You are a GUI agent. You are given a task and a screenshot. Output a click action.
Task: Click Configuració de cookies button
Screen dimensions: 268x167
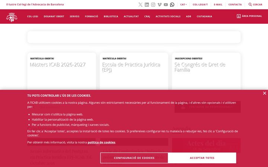(134, 158)
